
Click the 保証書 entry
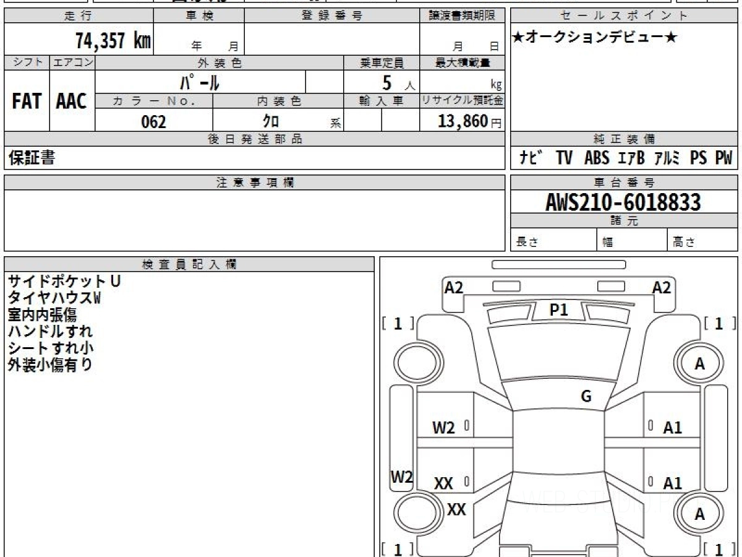pos(32,158)
